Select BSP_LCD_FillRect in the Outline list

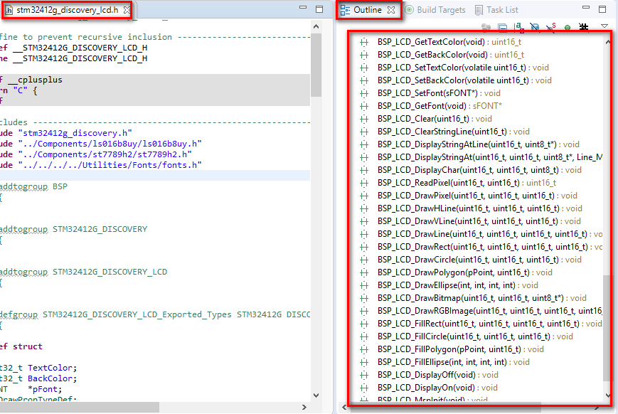[489, 324]
